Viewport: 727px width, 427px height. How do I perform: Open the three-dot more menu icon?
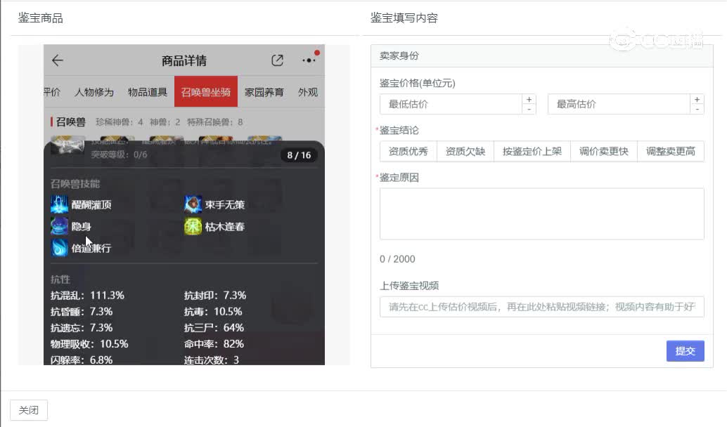point(309,60)
